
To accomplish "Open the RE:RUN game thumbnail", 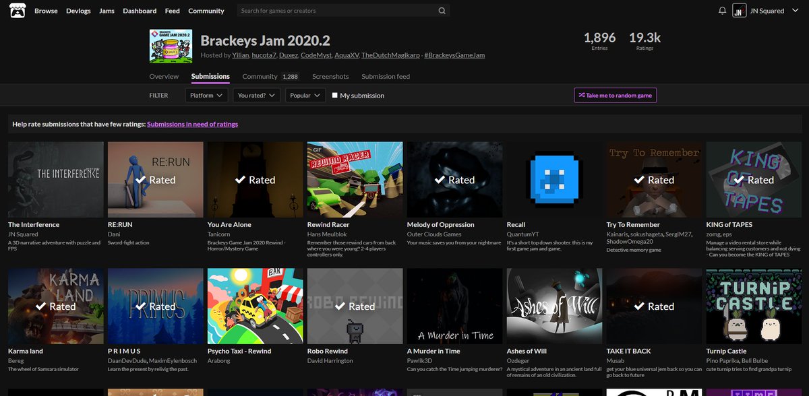I will pos(156,180).
